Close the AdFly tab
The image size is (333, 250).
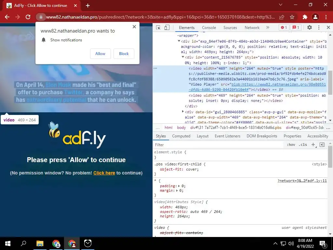pos(75,6)
